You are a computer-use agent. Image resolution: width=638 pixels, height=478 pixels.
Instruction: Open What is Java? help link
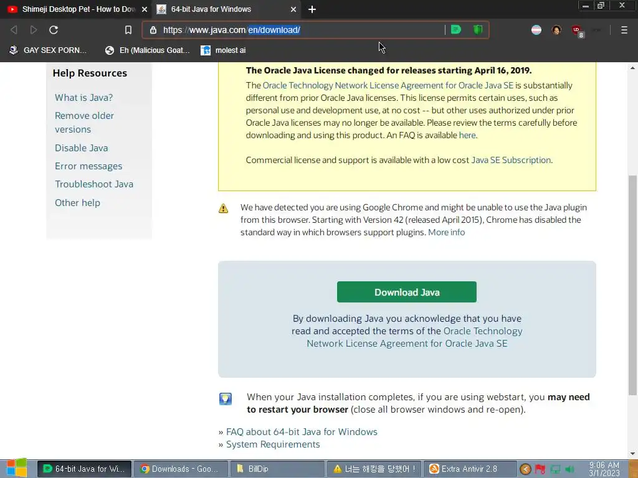[84, 98]
